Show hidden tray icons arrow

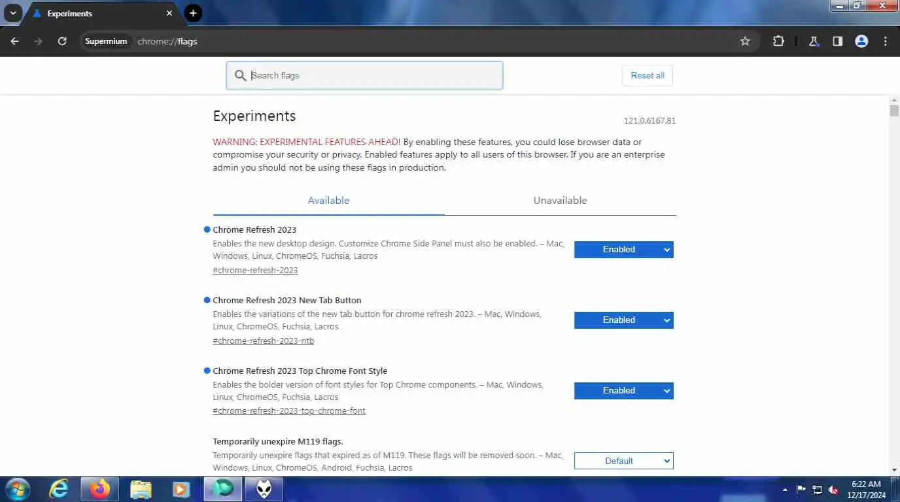785,490
